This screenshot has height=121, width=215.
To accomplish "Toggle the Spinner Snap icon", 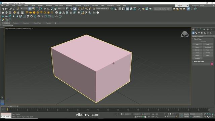I will click(x=90, y=9).
